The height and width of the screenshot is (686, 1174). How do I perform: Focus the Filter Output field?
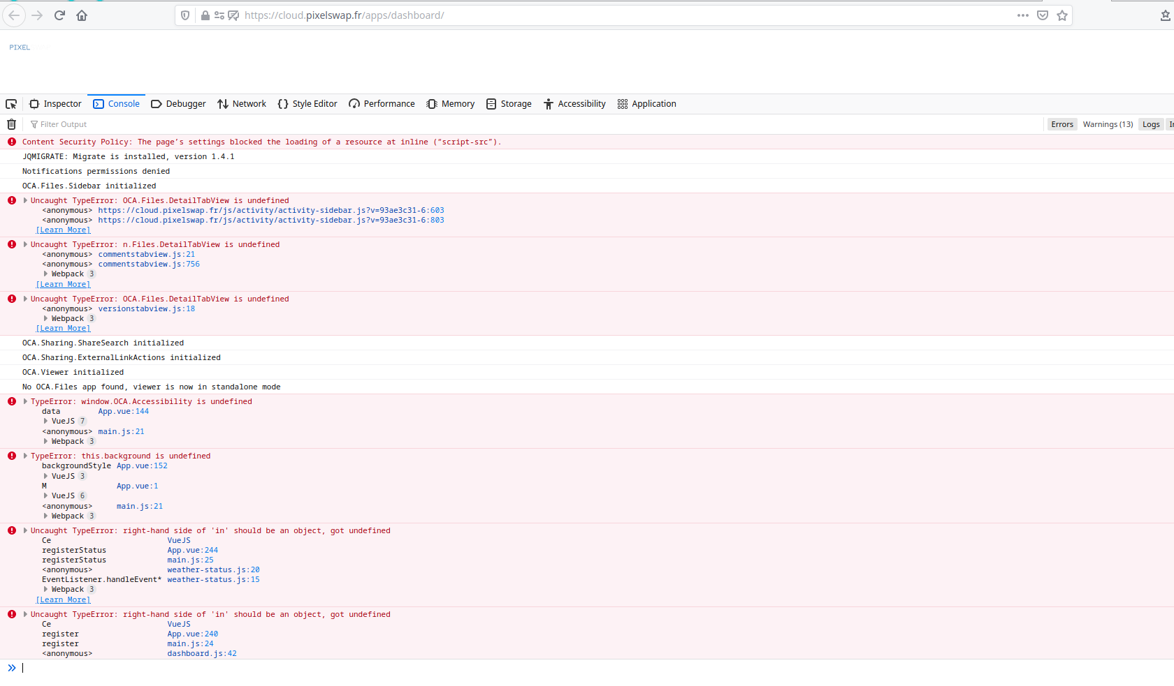535,124
